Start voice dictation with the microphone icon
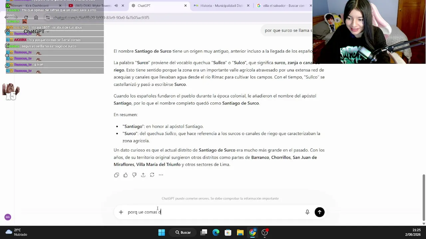Viewport: 426px width, 239px height. [x=307, y=212]
